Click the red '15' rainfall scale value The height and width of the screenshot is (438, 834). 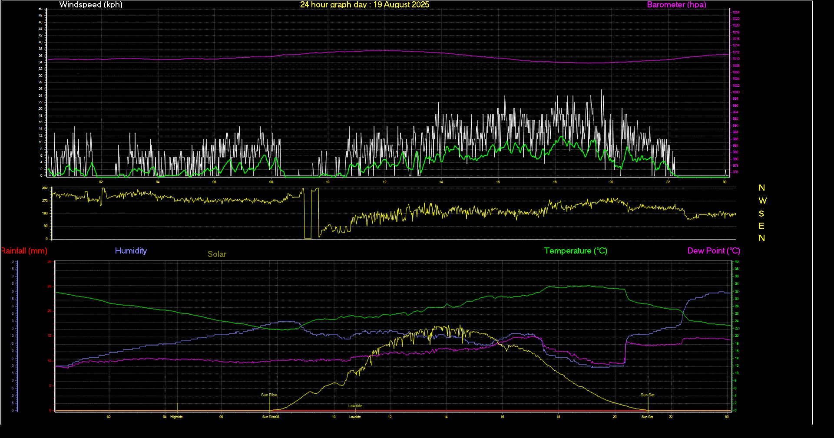[50, 336]
